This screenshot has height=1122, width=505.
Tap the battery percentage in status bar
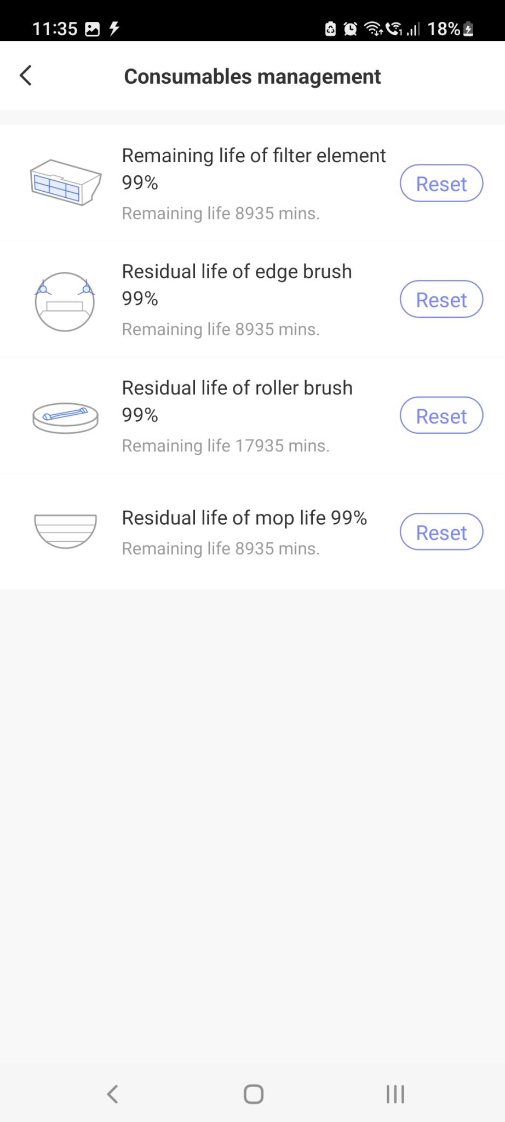[x=444, y=28]
